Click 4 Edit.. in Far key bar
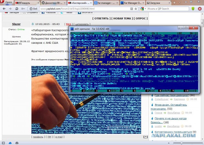The image size is (204, 145). tap(114, 91)
